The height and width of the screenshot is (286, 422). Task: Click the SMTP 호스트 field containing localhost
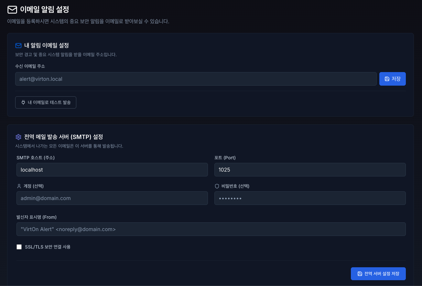tap(112, 170)
